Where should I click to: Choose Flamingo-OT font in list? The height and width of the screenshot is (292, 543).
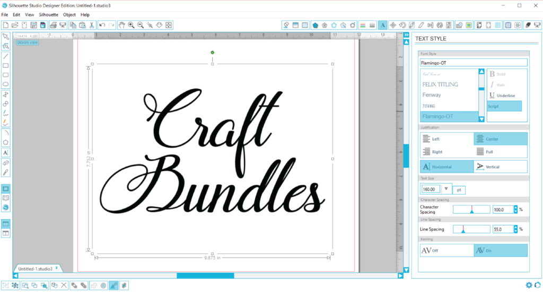point(449,116)
